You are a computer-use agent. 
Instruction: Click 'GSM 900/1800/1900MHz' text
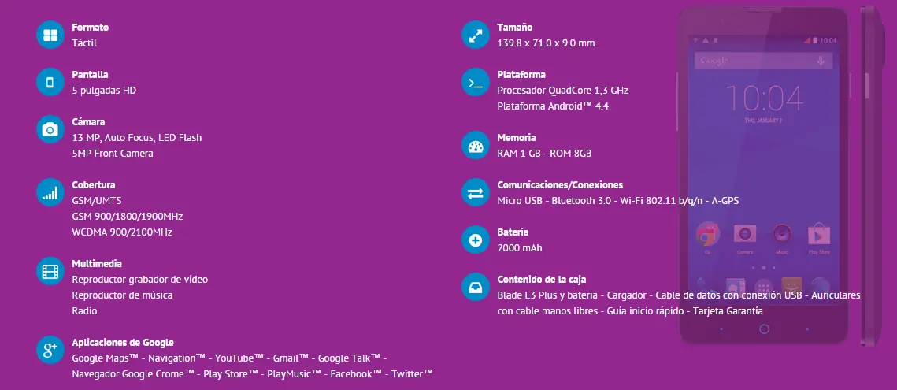pyautogui.click(x=128, y=217)
